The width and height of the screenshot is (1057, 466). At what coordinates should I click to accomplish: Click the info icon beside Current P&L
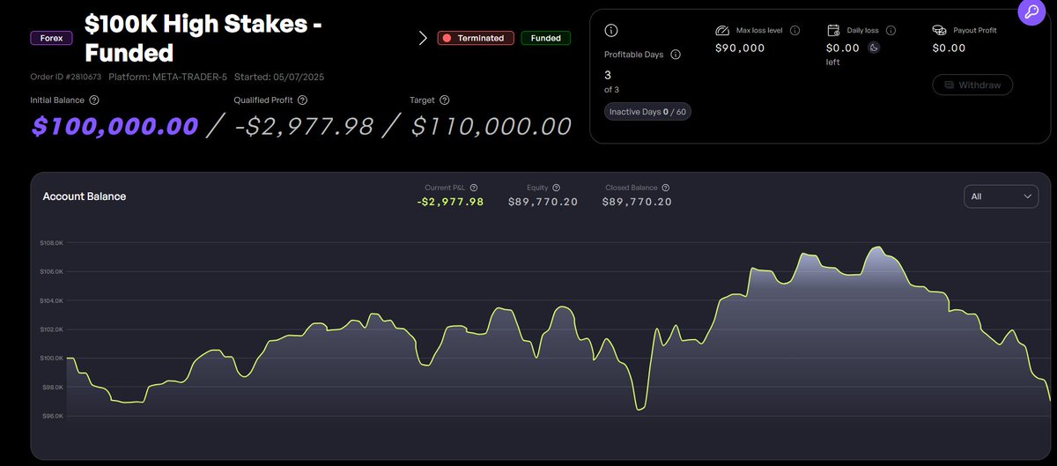(x=474, y=188)
